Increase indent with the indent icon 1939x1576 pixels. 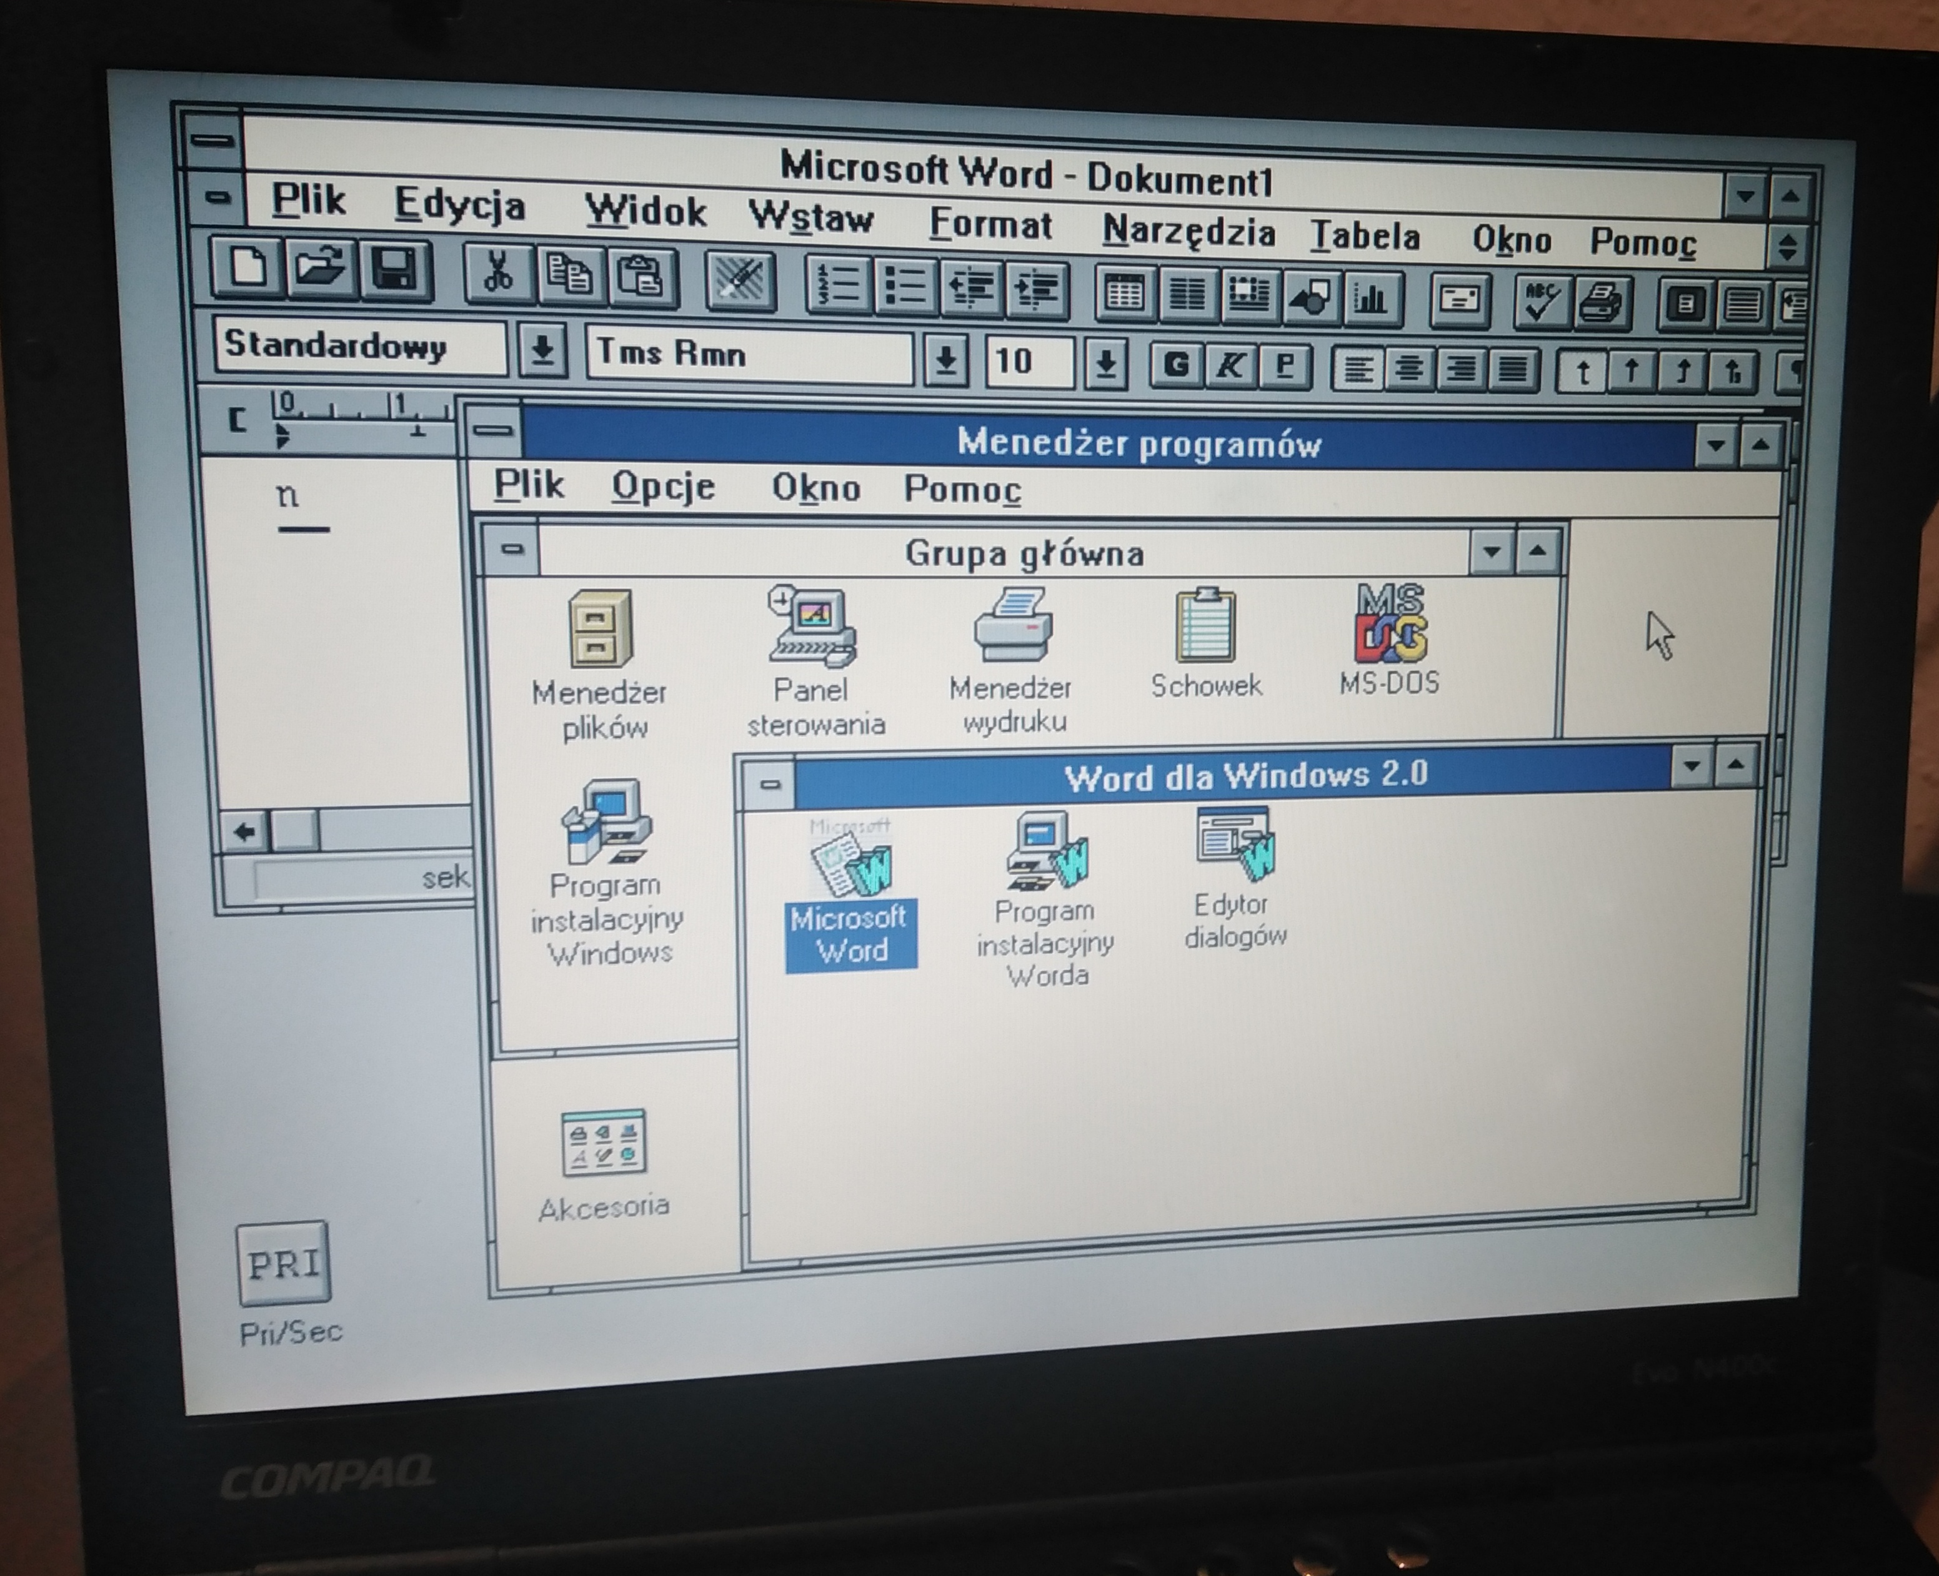[1036, 290]
